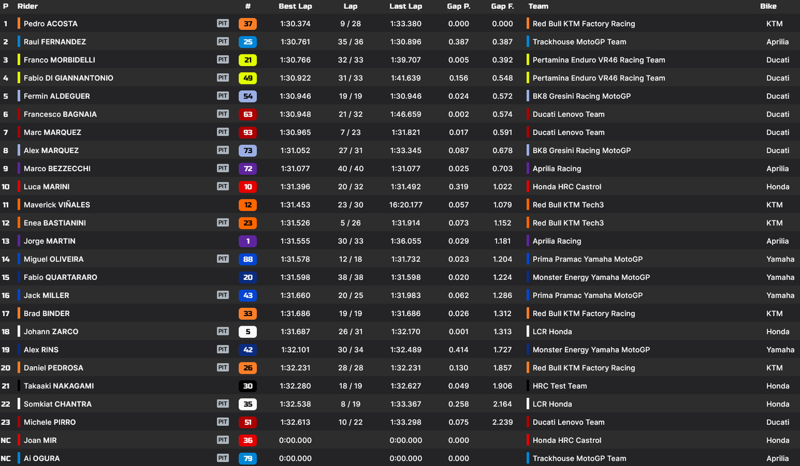Click best lap time 1:30.374

(x=295, y=24)
